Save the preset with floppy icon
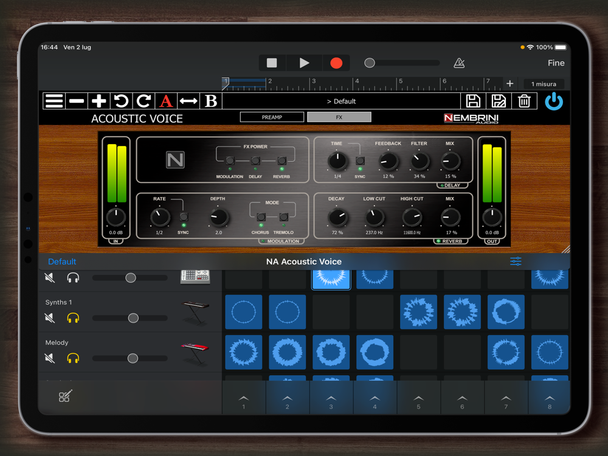This screenshot has height=456, width=608. (x=473, y=101)
